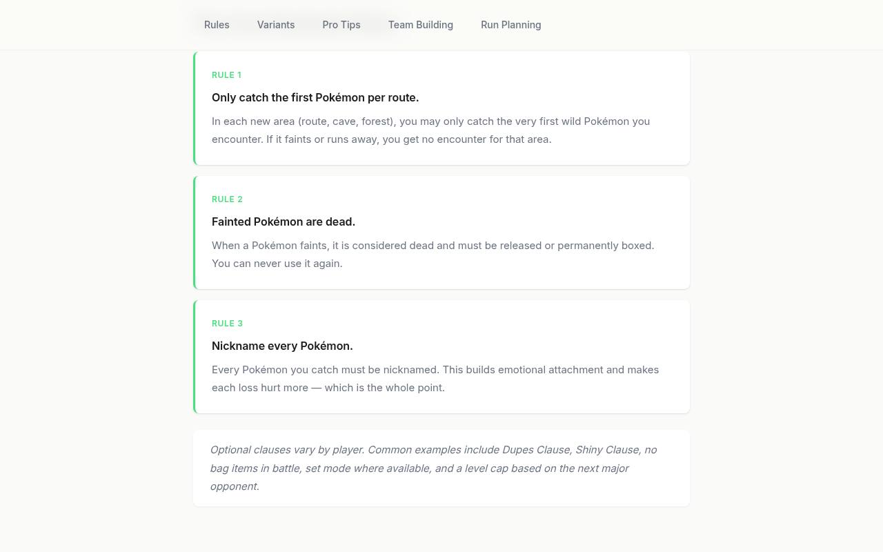
Task: Click Rule 3 description about emotional attachment
Action: pos(435,379)
